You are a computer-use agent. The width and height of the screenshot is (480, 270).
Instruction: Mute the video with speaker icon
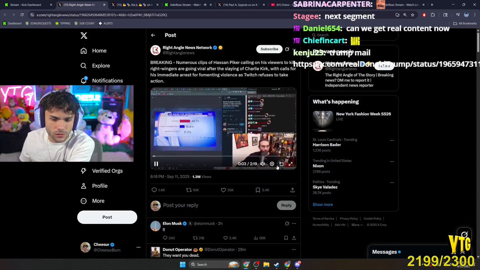[x=262, y=164]
